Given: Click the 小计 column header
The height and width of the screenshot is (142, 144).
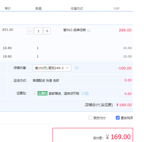Looking at the screenshot, I should point(116,8).
